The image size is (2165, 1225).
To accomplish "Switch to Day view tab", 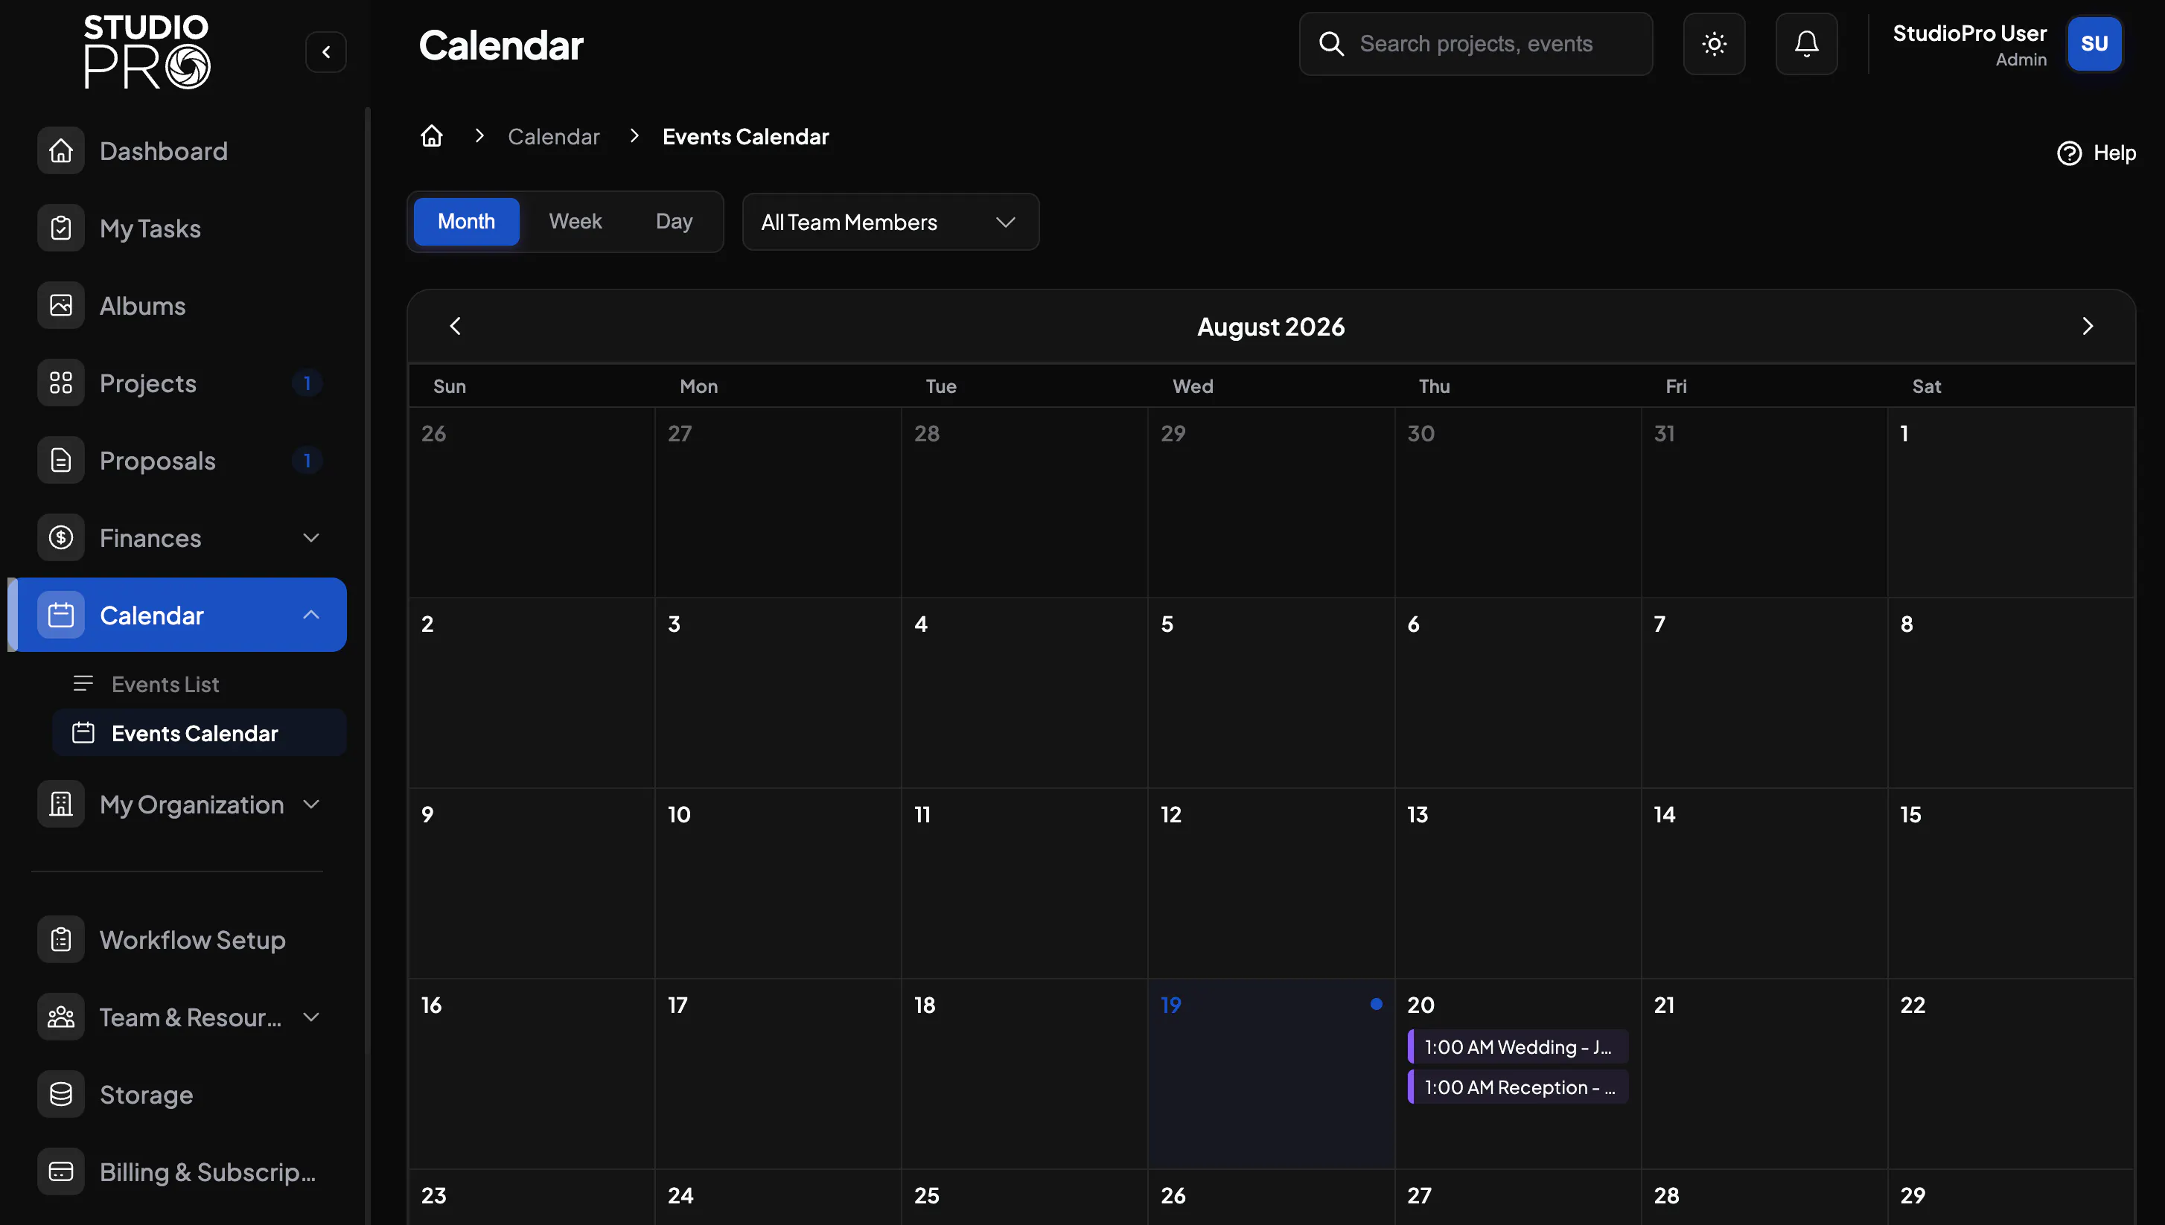I will coord(674,221).
